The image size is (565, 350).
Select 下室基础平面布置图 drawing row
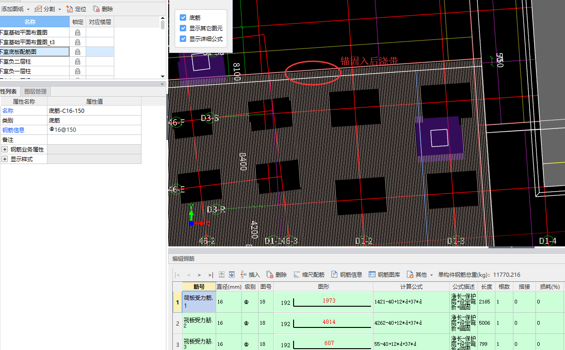35,33
